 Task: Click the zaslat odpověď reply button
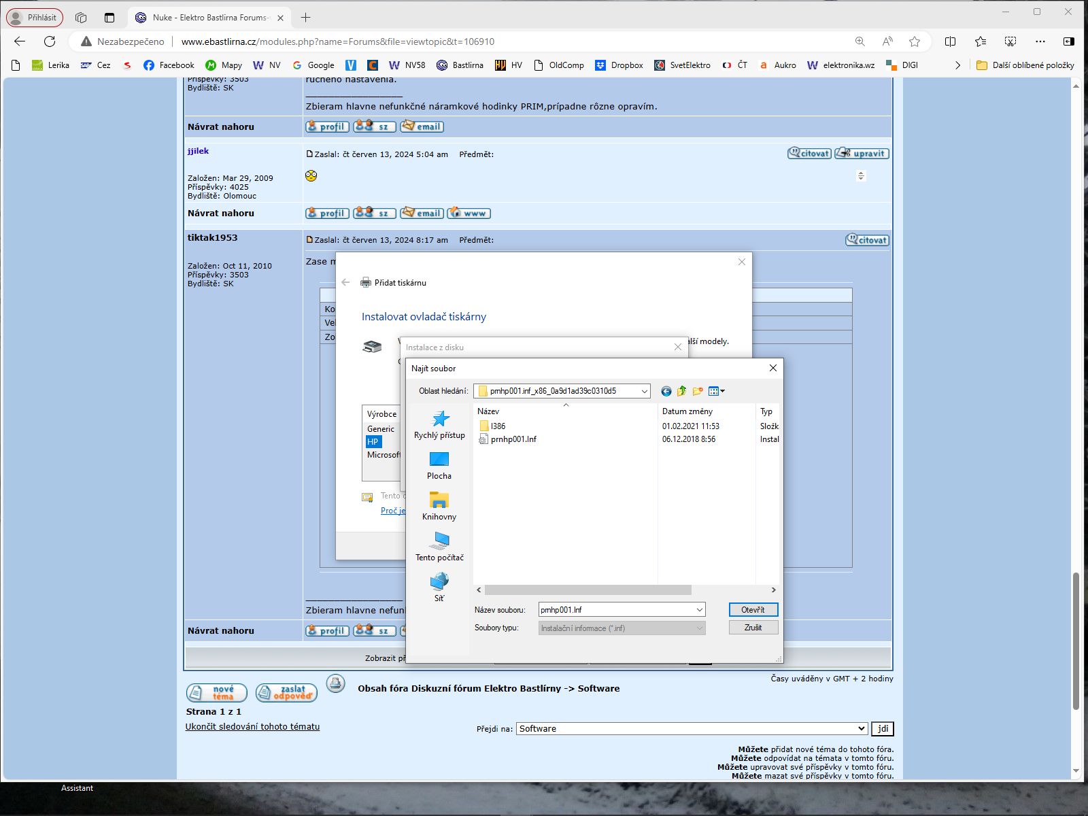(286, 692)
